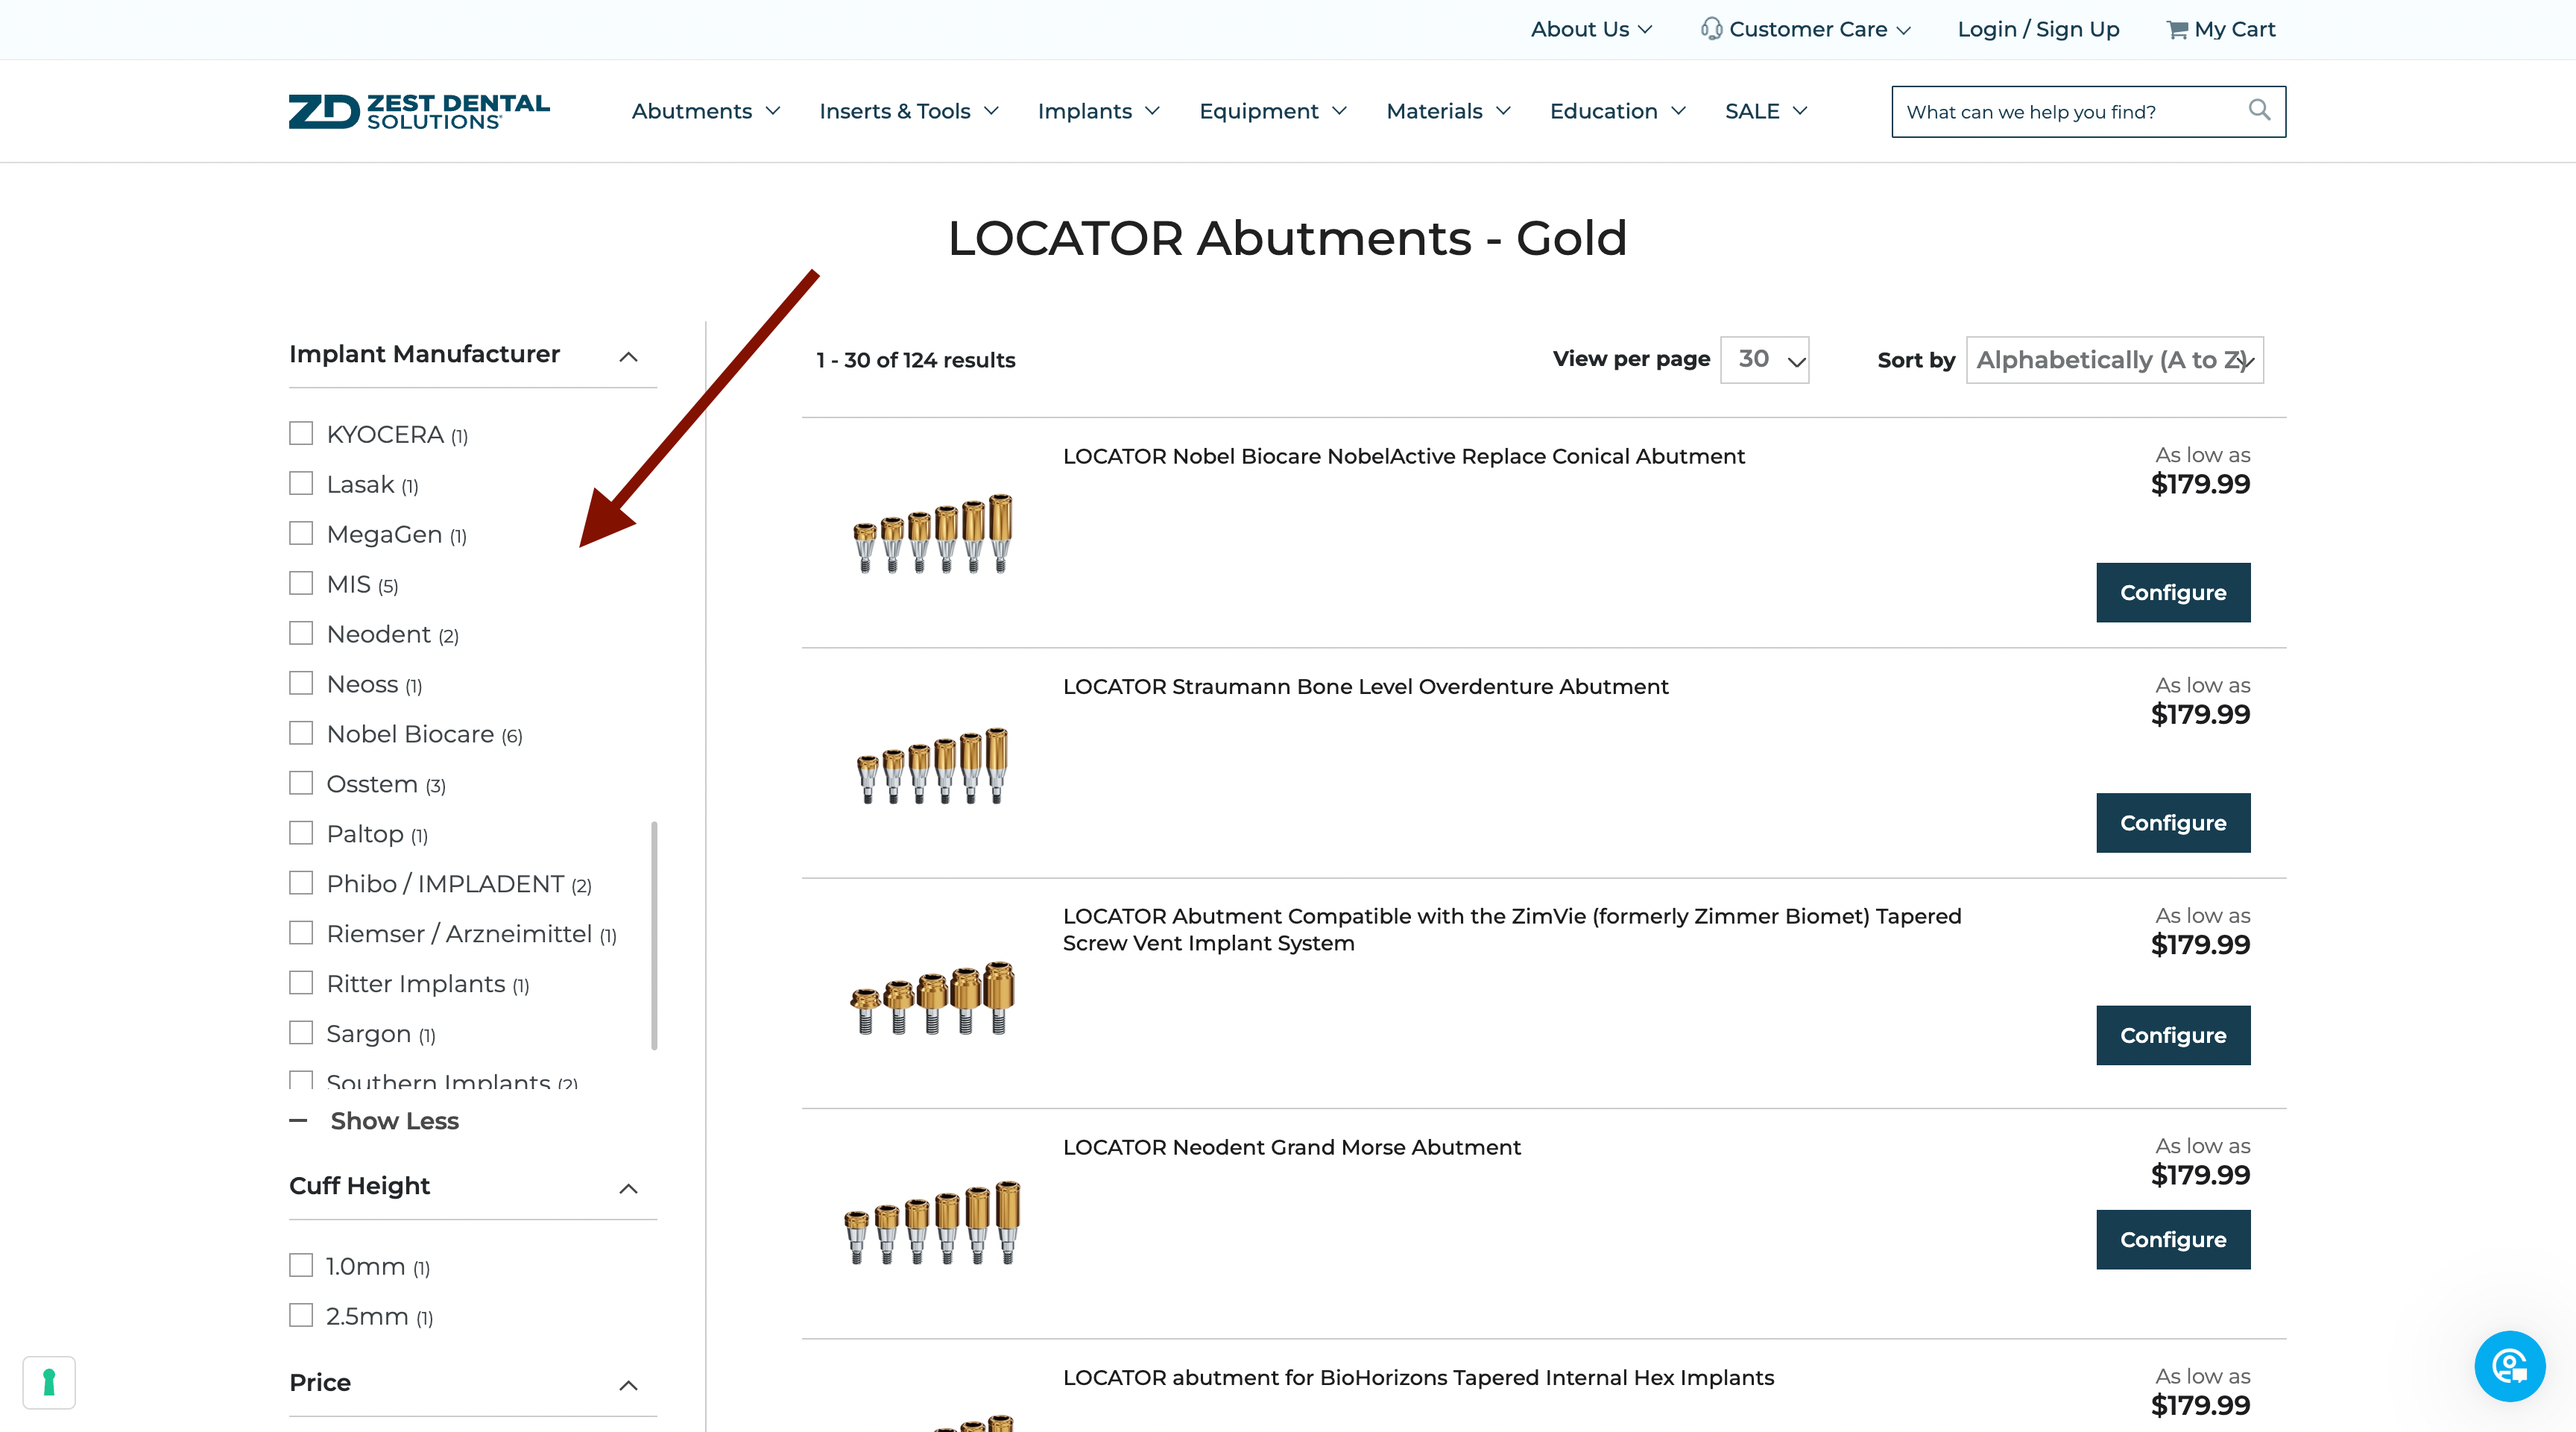Check the Lasak manufacturer filter
Image resolution: width=2576 pixels, height=1432 pixels.
pos(301,483)
